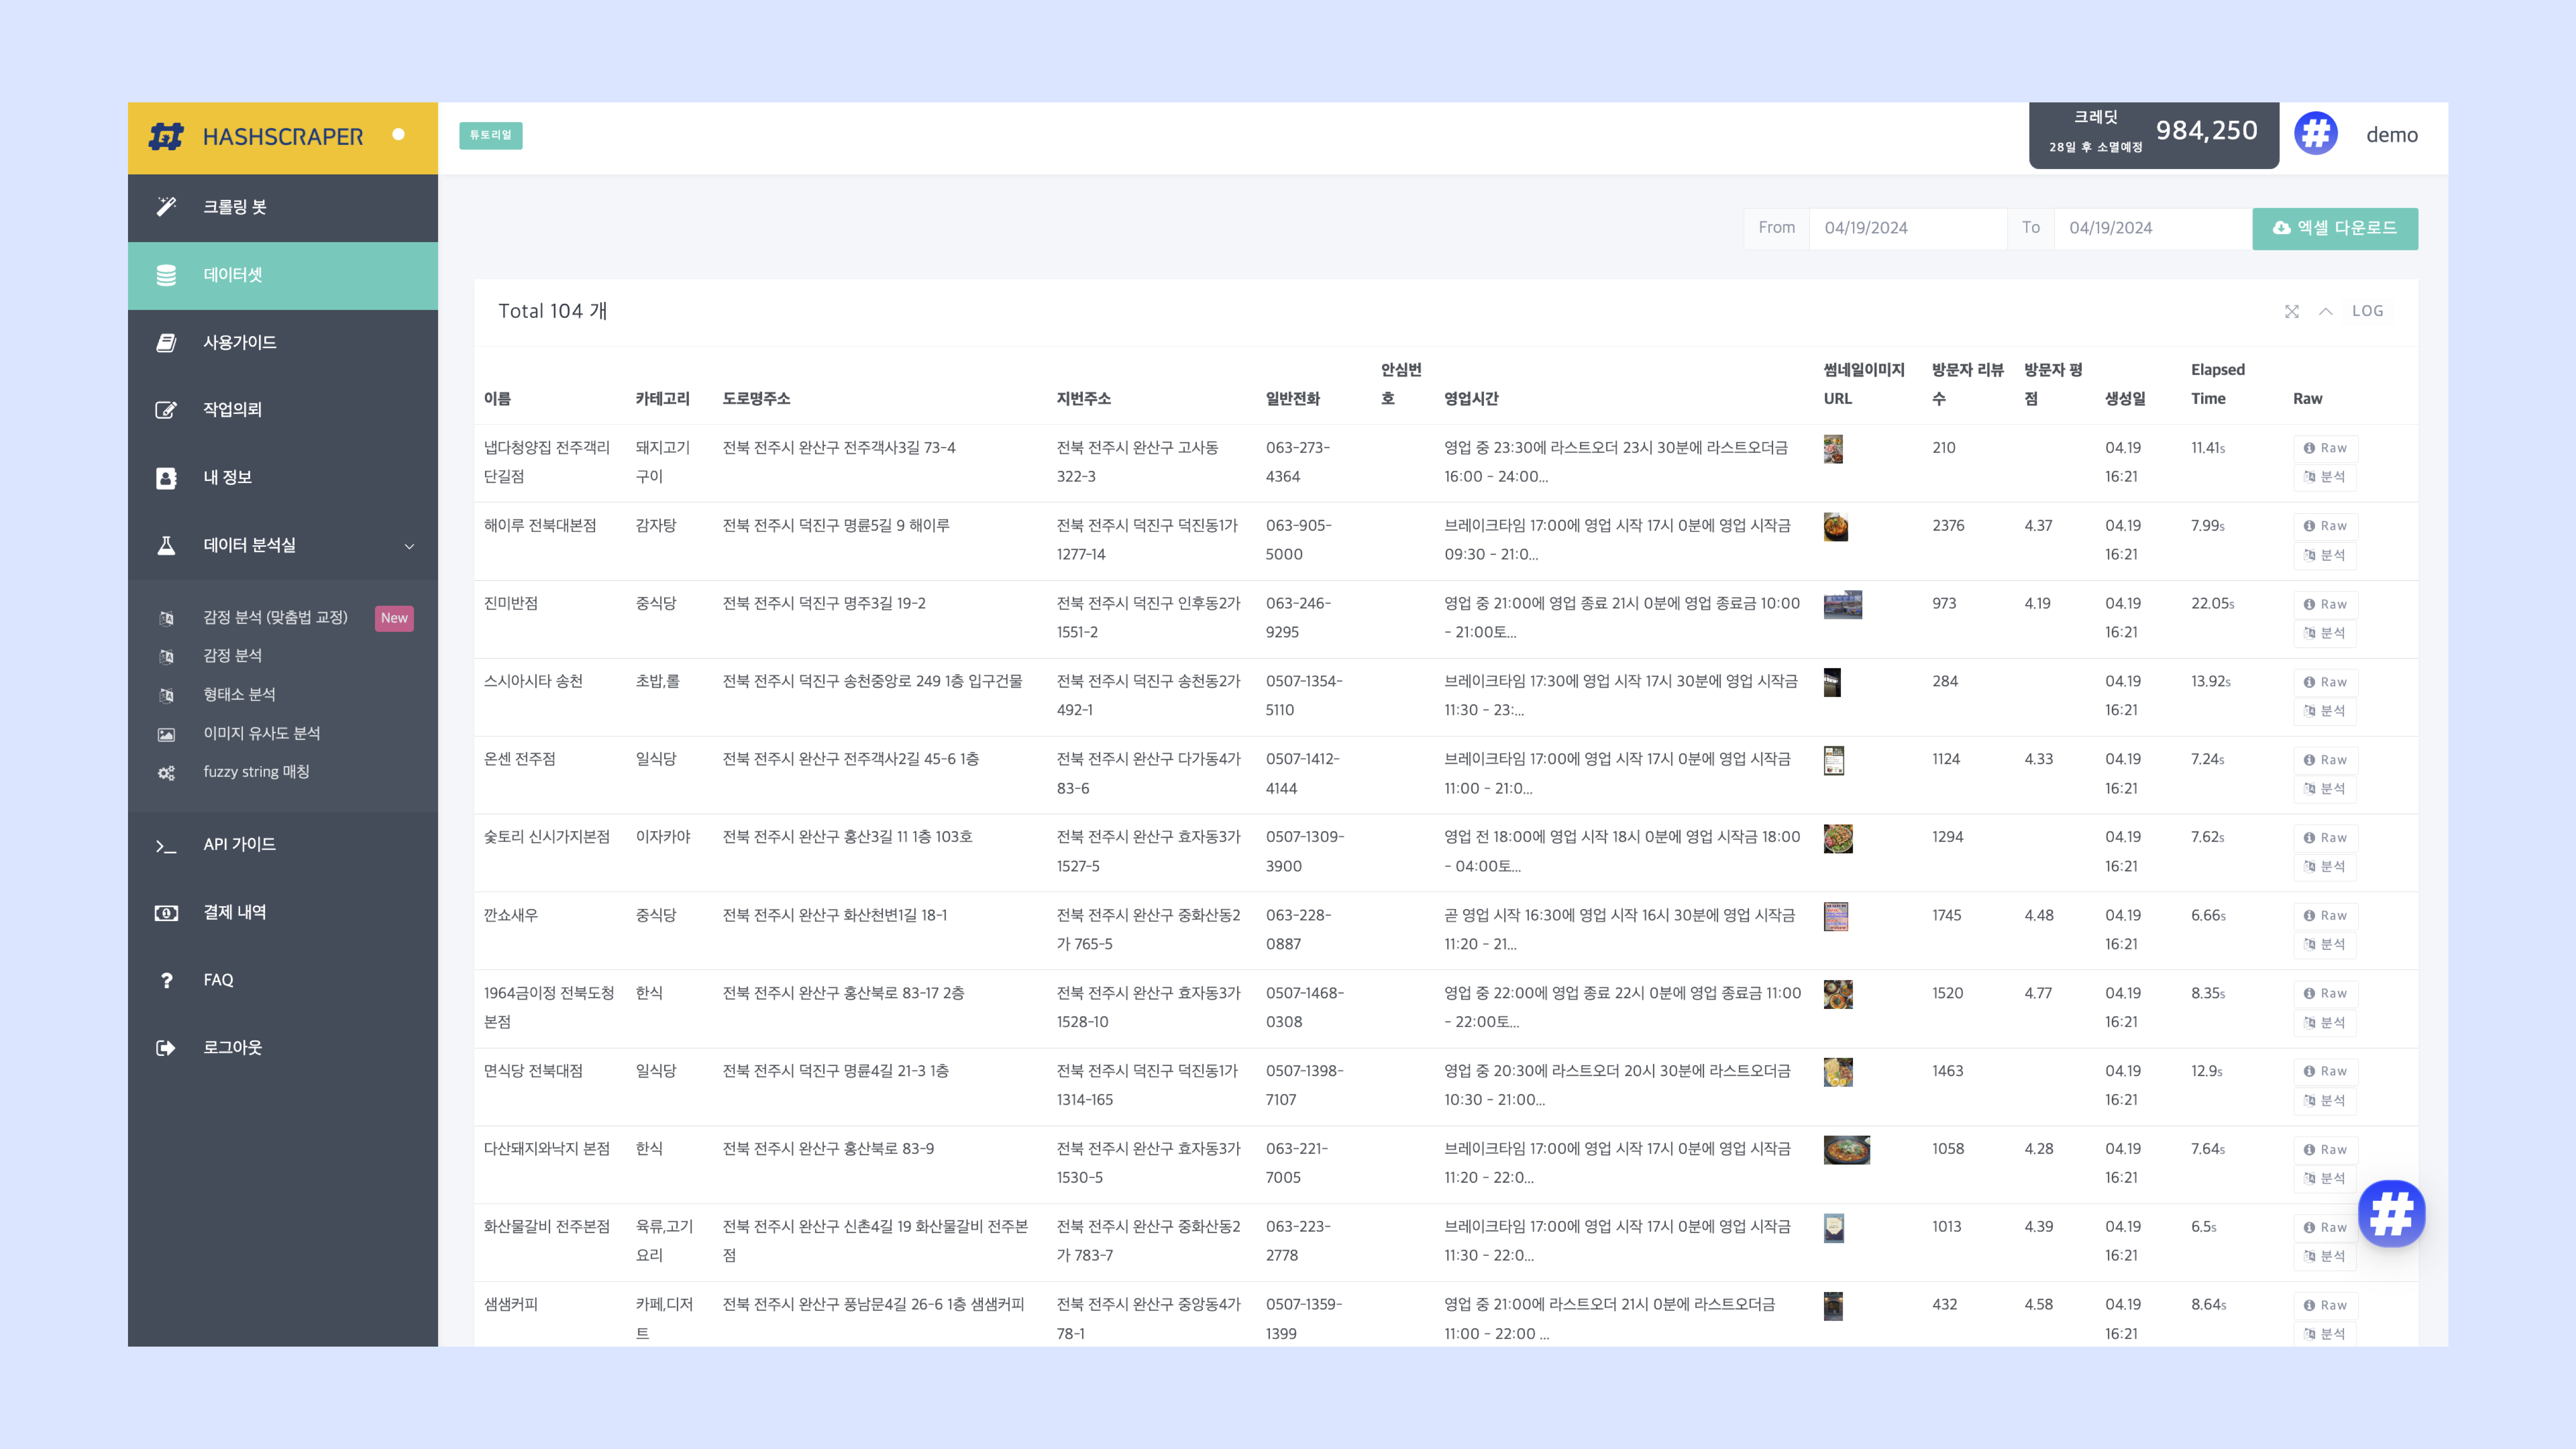The height and width of the screenshot is (1449, 2576).
Task: Click the 이름 column header
Action: (x=498, y=399)
